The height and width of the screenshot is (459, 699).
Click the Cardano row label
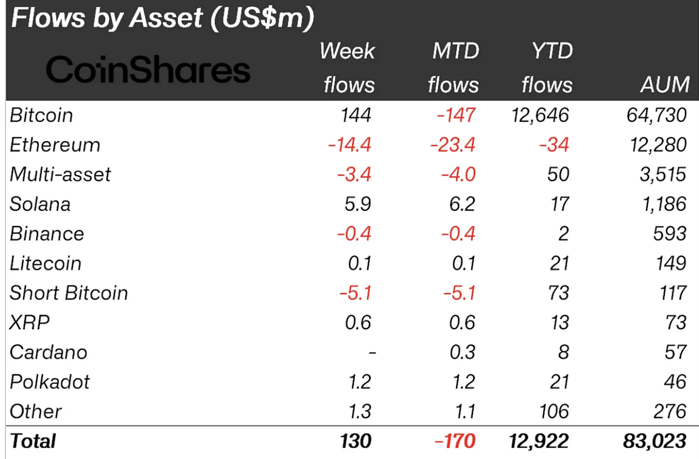coord(49,352)
